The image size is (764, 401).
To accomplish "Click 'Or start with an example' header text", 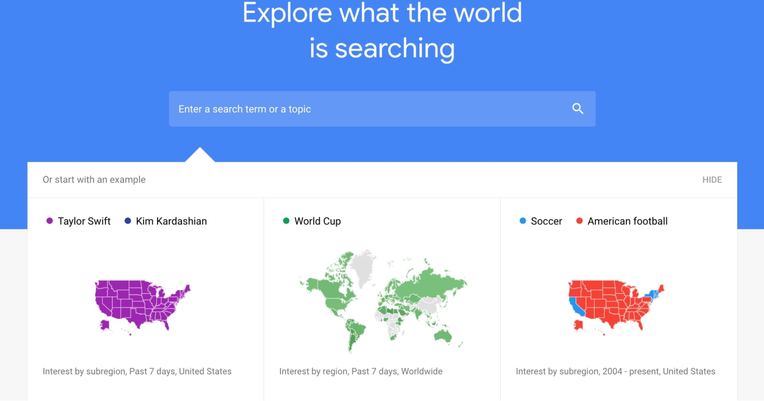I will (94, 180).
